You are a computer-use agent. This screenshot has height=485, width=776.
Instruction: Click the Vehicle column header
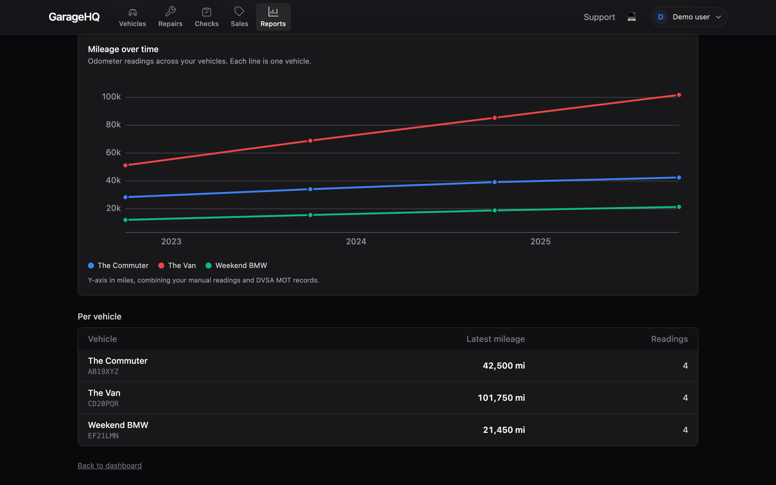pyautogui.click(x=102, y=339)
